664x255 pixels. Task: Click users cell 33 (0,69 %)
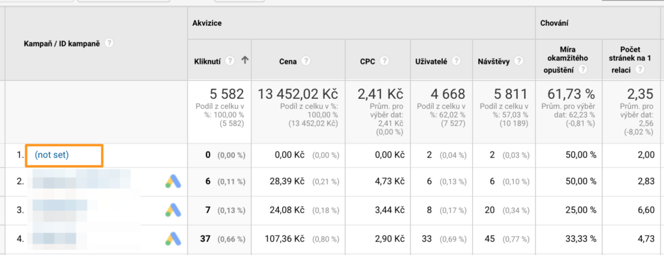coord(444,238)
